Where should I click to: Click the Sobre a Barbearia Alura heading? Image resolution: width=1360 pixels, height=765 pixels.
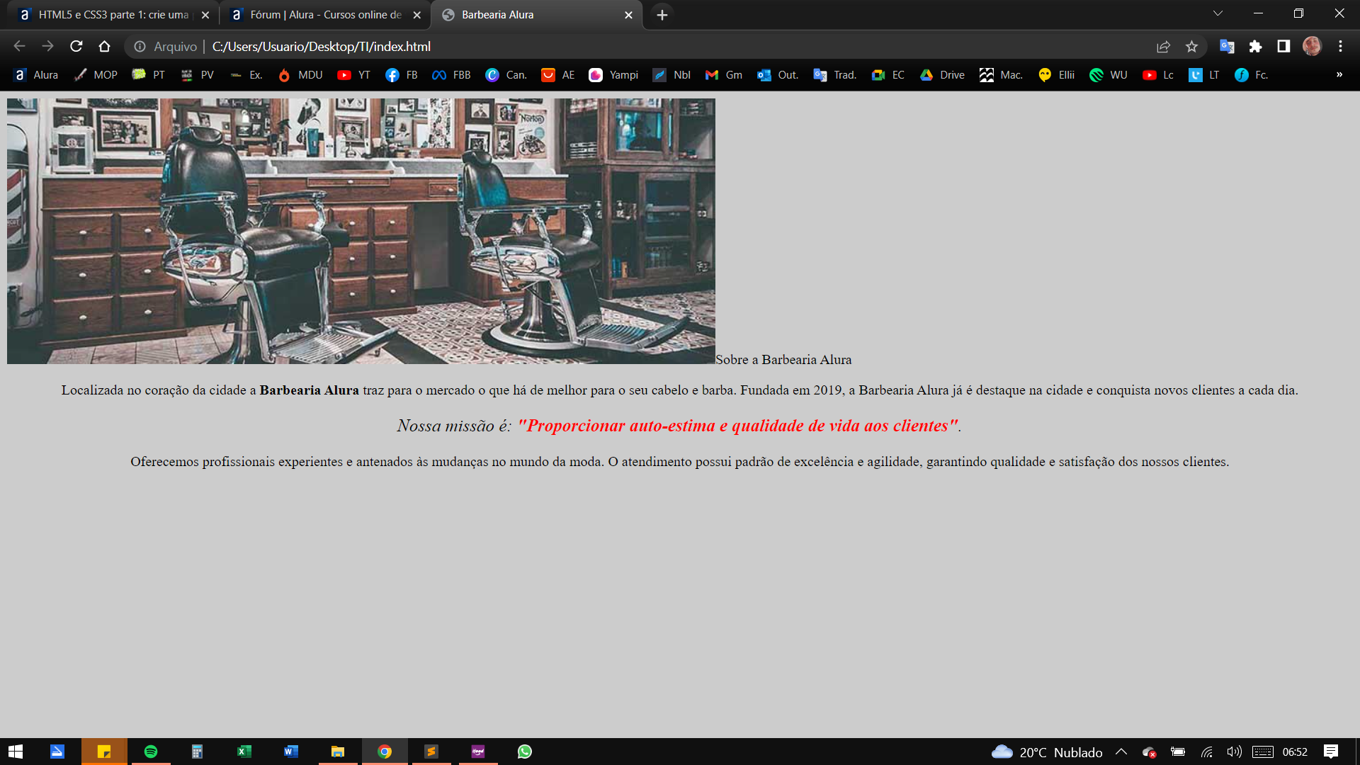[783, 360]
